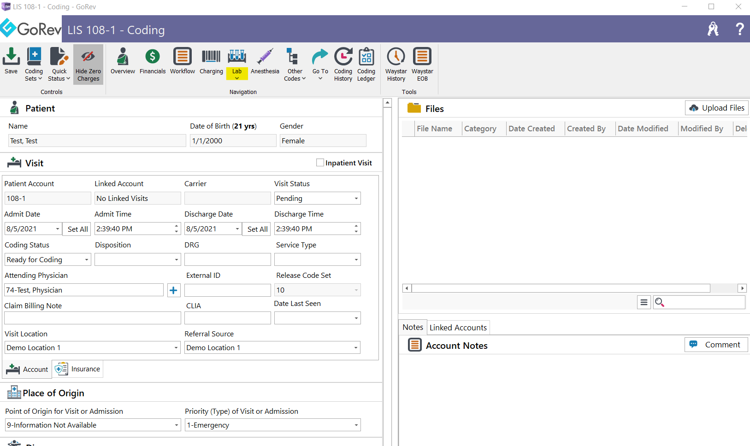This screenshot has width=750, height=446.
Task: Sort files by File Name column
Action: click(434, 129)
